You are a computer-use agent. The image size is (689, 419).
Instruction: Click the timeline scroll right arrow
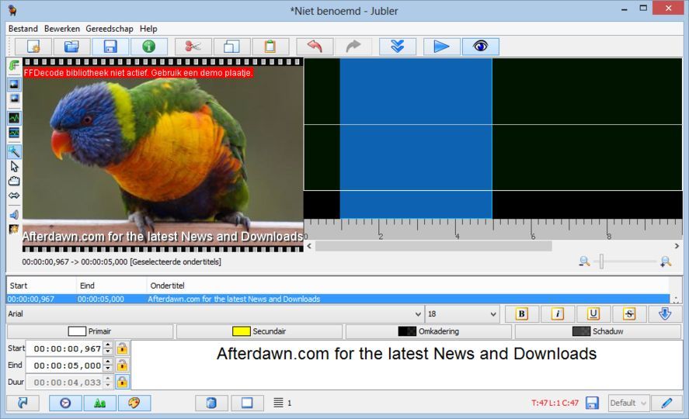(677, 246)
